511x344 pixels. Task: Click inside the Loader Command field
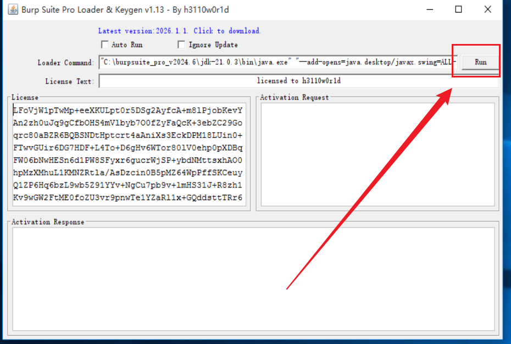pos(279,62)
